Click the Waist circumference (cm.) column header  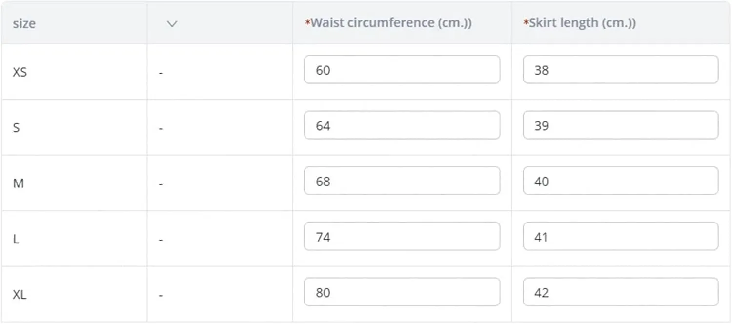388,23
